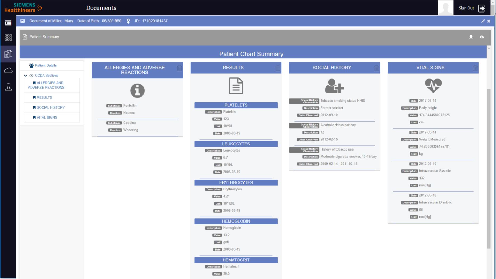Navigate to Results section link
This screenshot has height=279, width=496.
[44, 98]
